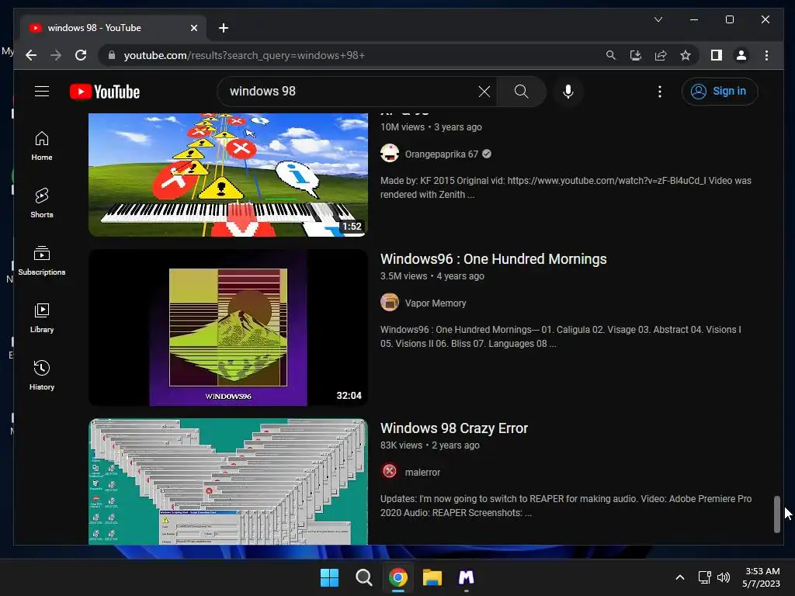Select the windows 98 - YouTube tab
This screenshot has height=596, width=795.
113,28
